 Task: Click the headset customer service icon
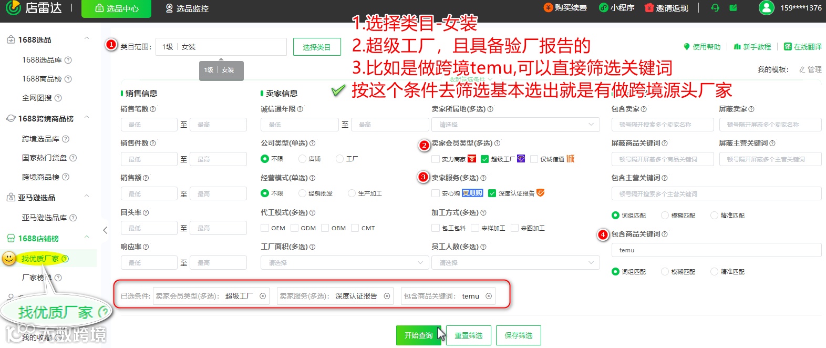click(x=715, y=8)
